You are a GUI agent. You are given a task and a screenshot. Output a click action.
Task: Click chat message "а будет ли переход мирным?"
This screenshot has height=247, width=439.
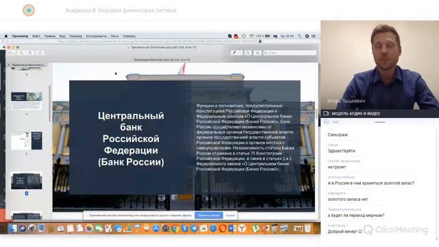(x=356, y=215)
